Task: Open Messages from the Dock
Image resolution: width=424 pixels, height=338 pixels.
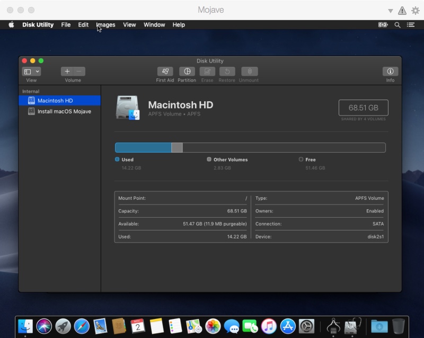Action: tap(232, 326)
